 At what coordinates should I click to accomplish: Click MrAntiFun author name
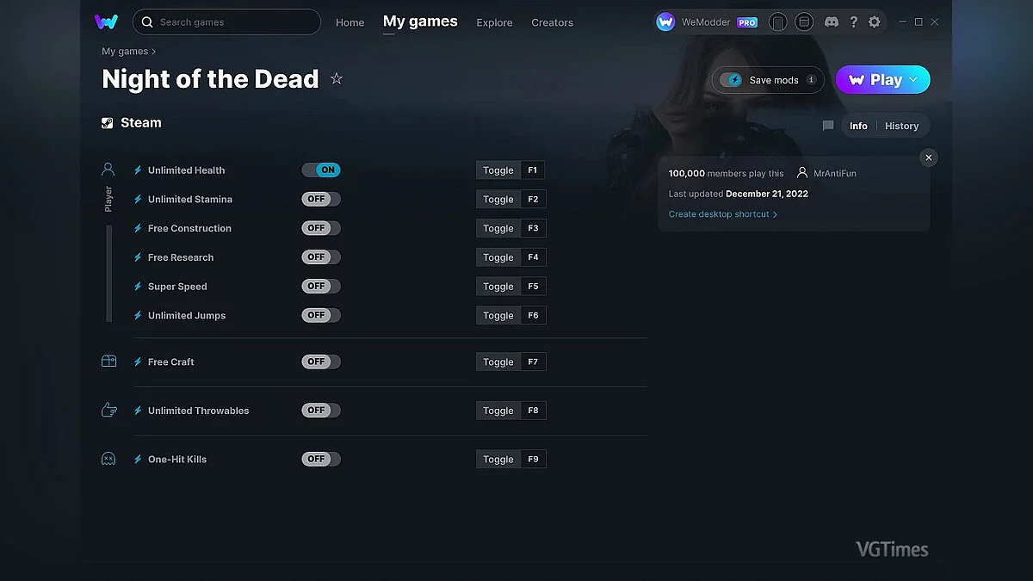click(835, 173)
